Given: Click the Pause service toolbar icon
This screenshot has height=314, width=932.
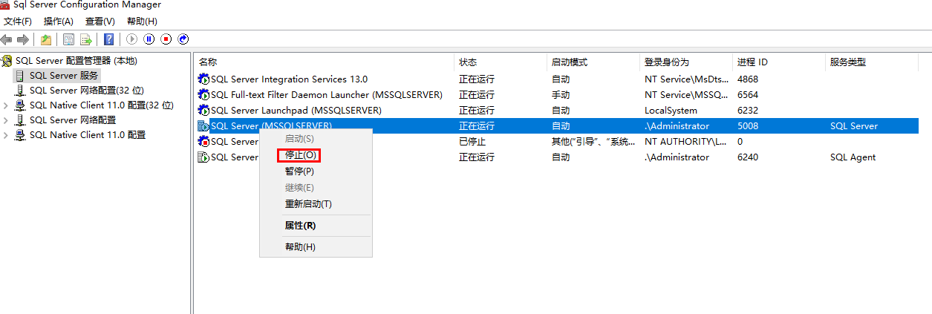Looking at the screenshot, I should (149, 39).
